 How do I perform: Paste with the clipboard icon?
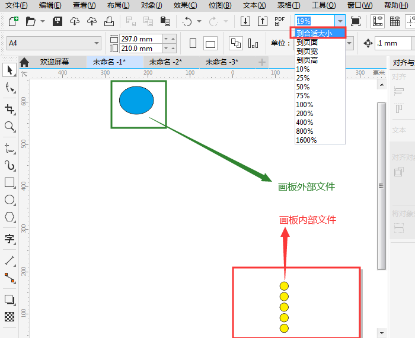click(165, 21)
